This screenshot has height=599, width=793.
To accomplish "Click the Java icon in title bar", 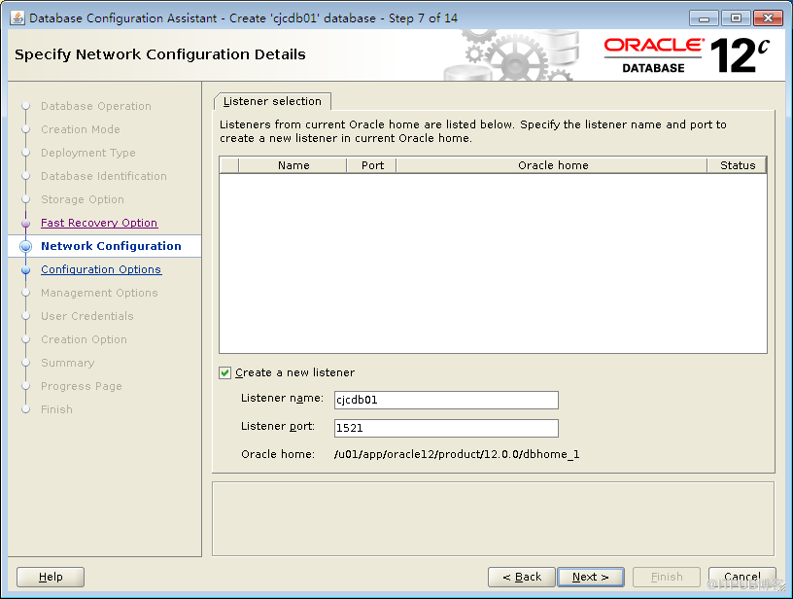I will pos(17,18).
